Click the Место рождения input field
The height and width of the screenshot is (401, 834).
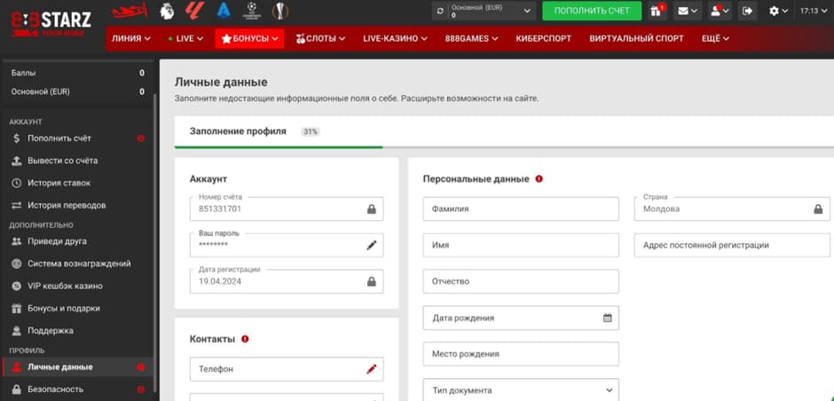point(521,354)
